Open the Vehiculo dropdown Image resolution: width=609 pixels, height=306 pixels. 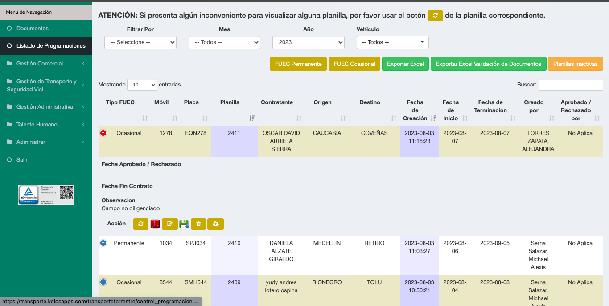392,42
